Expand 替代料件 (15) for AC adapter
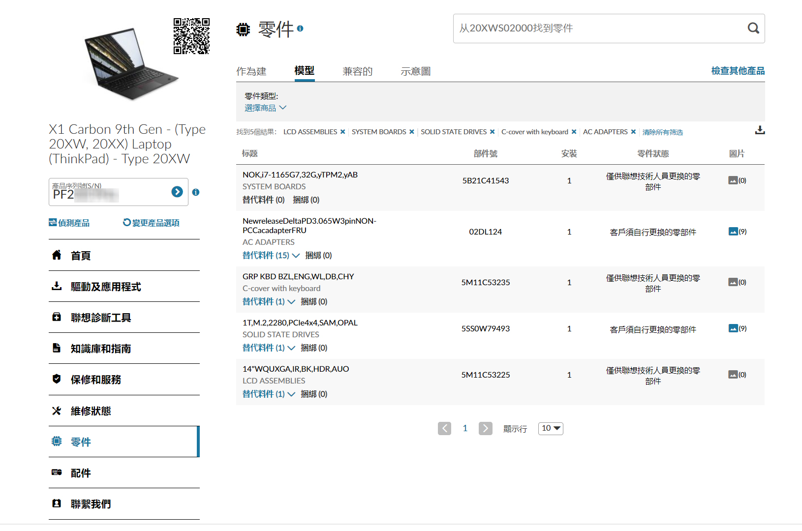 271,255
